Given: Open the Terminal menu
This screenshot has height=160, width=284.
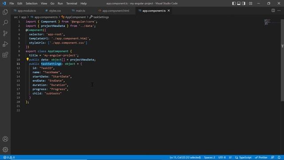Looking at the screenshot, I should click(x=71, y=4).
